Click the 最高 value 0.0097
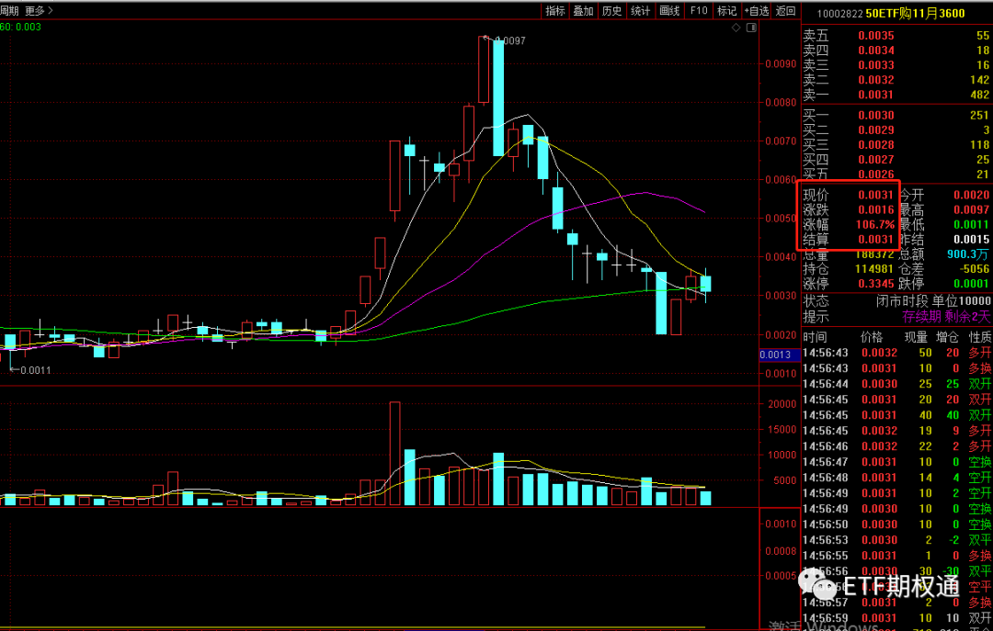The image size is (993, 631). click(971, 209)
